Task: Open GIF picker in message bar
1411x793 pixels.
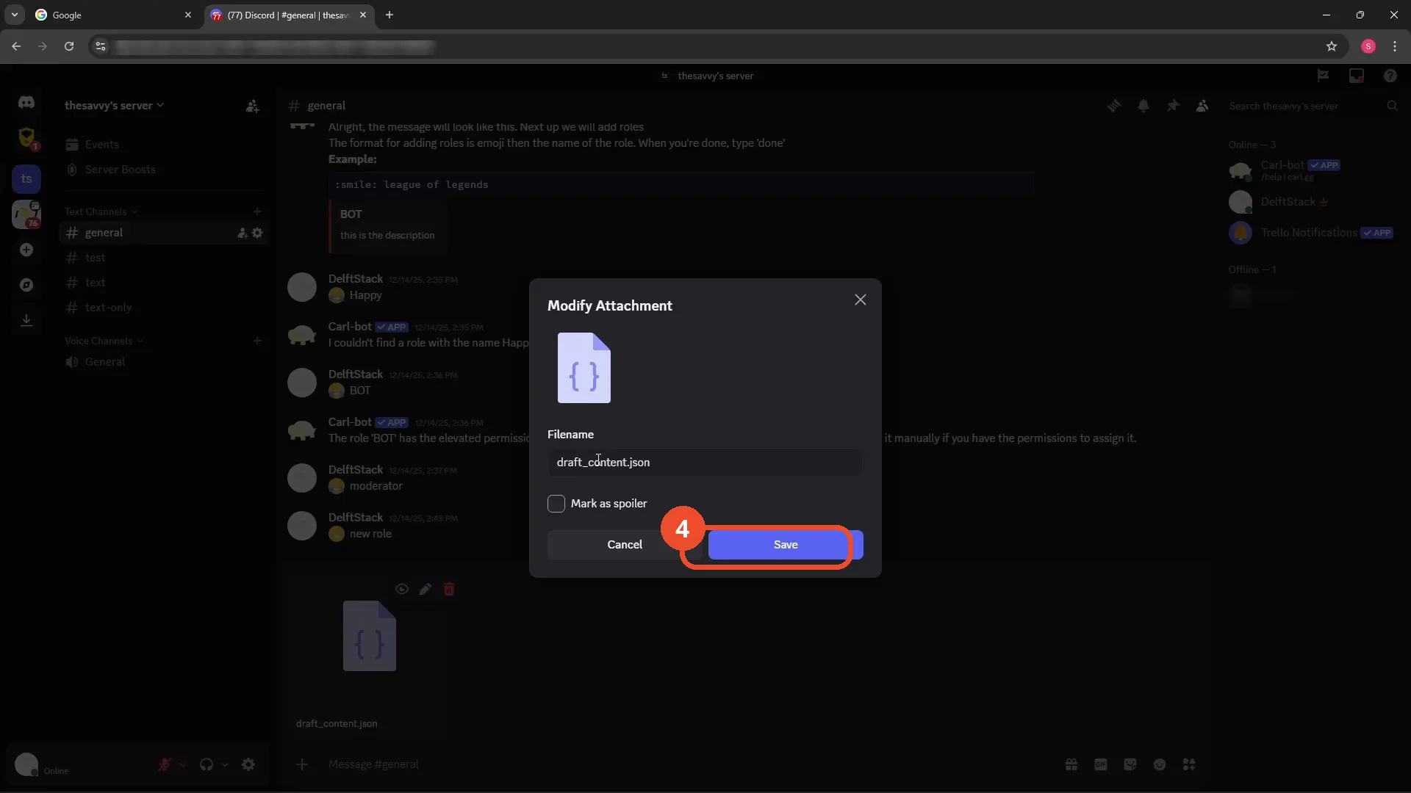Action: [x=1101, y=764]
